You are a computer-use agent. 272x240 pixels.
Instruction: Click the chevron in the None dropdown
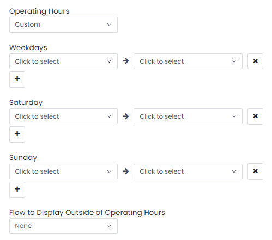(109, 226)
